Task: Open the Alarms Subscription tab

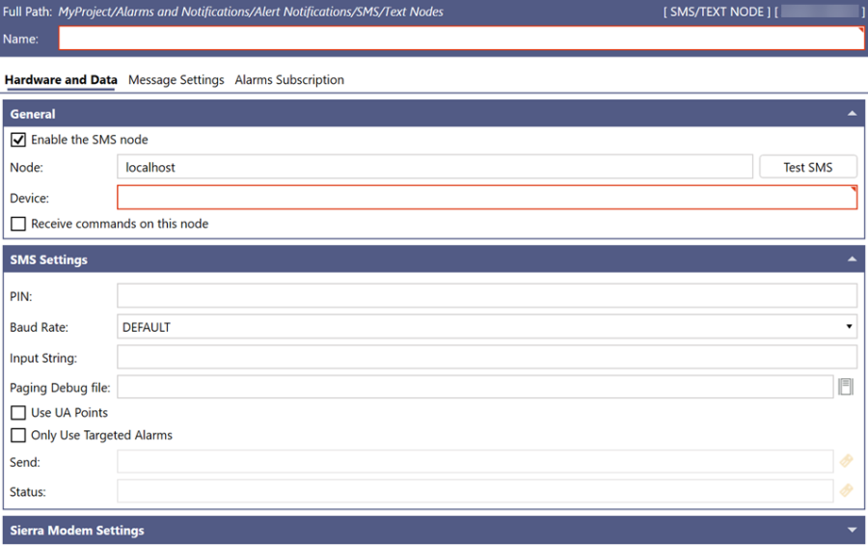Action: pos(289,80)
